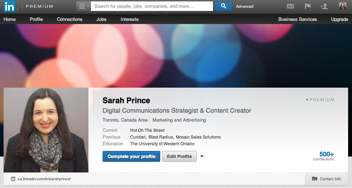This screenshot has width=352, height=188.
Task: Click the Edit Profile button
Action: tap(179, 156)
